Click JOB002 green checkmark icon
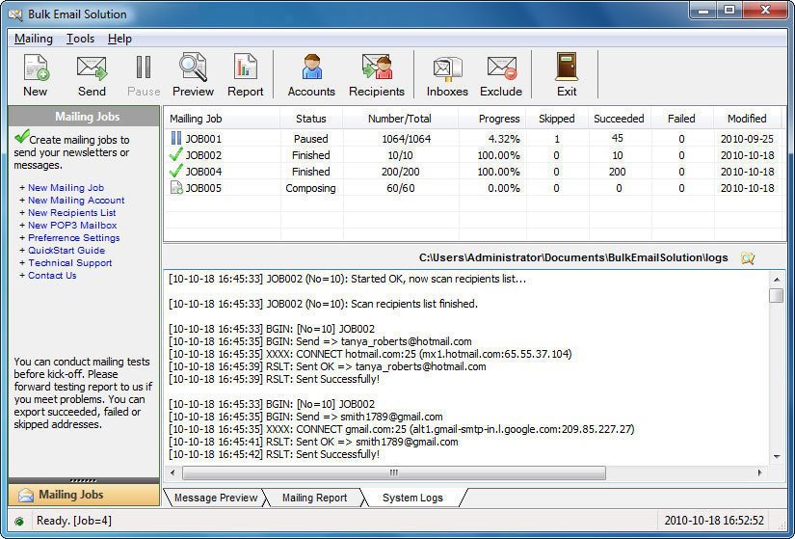Image resolution: width=795 pixels, height=539 pixels. coord(176,155)
